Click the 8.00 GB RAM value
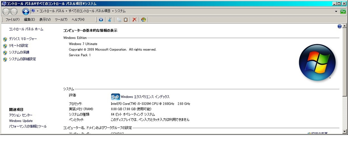This screenshot has width=348, height=151. coord(131,109)
